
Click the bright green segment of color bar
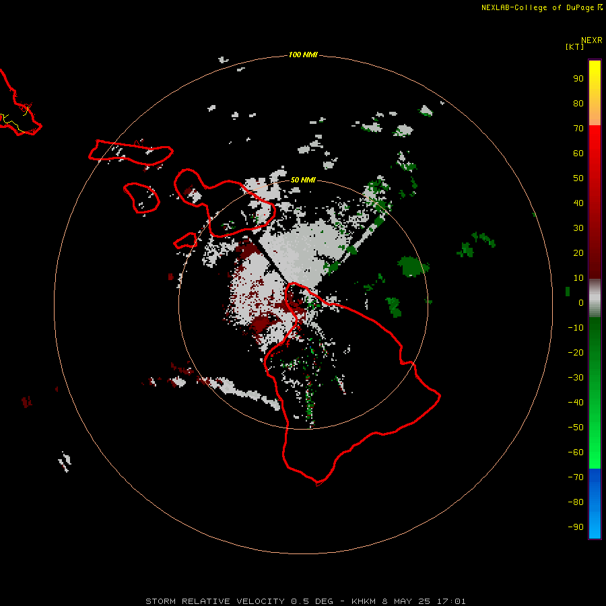click(x=595, y=437)
